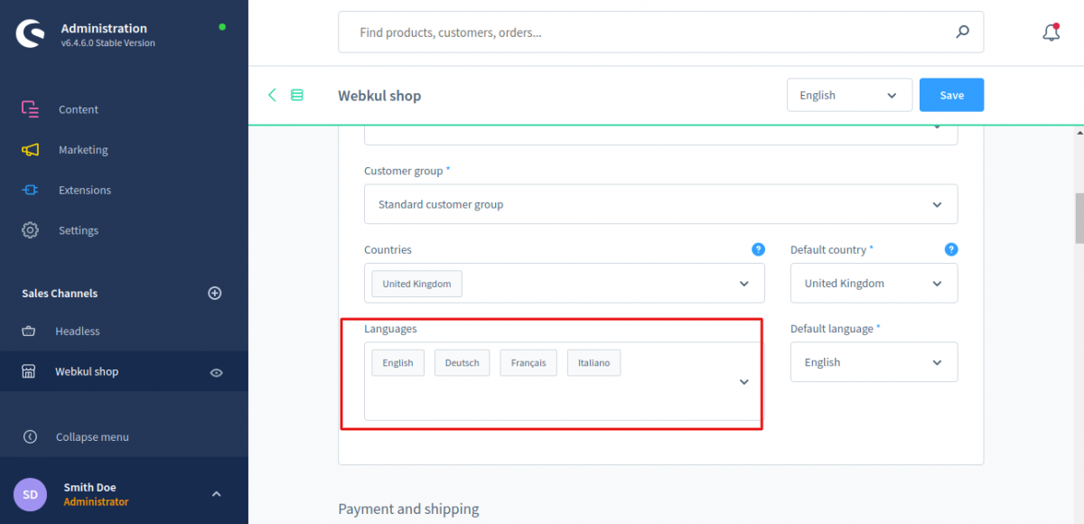Click the Shopware logo icon
Screen dimensions: 1084x524
tap(30, 33)
